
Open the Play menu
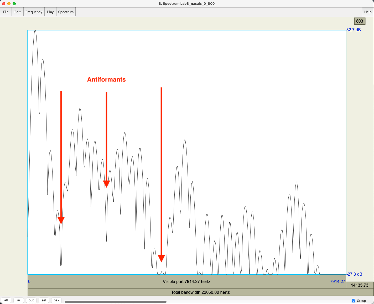pyautogui.click(x=50, y=12)
